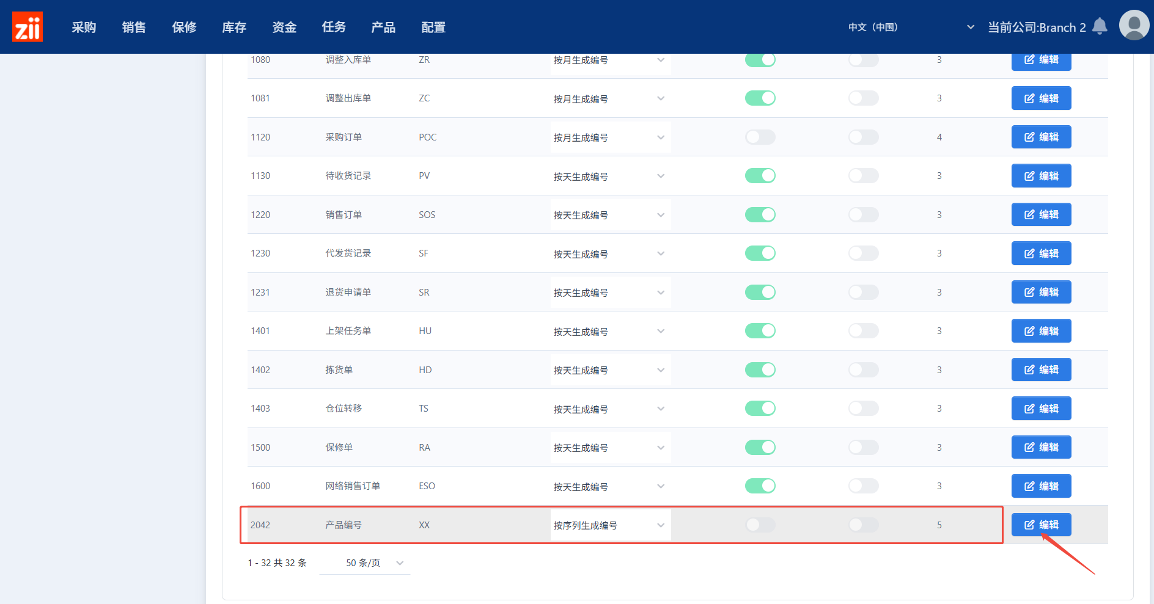This screenshot has width=1154, height=604.
Task: Click the digit value 4 in 采购订单 row
Action: (x=939, y=137)
